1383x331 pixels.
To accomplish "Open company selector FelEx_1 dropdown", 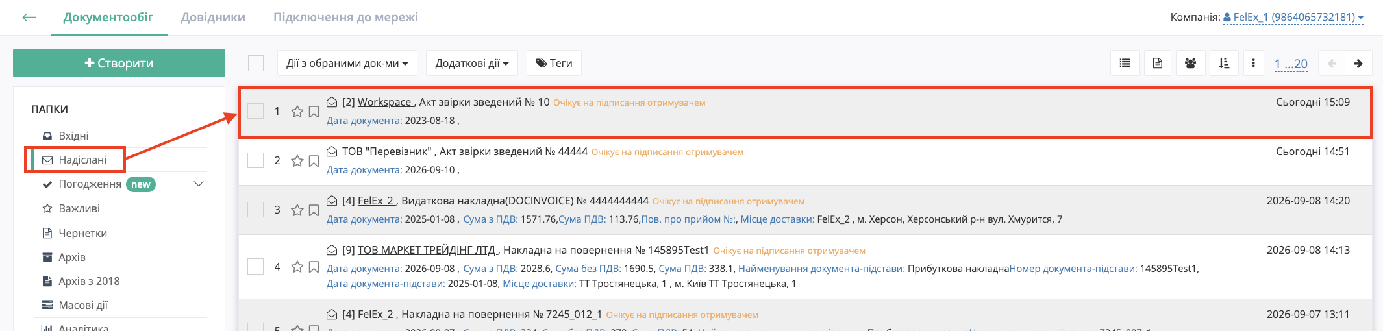I will click(x=1293, y=18).
